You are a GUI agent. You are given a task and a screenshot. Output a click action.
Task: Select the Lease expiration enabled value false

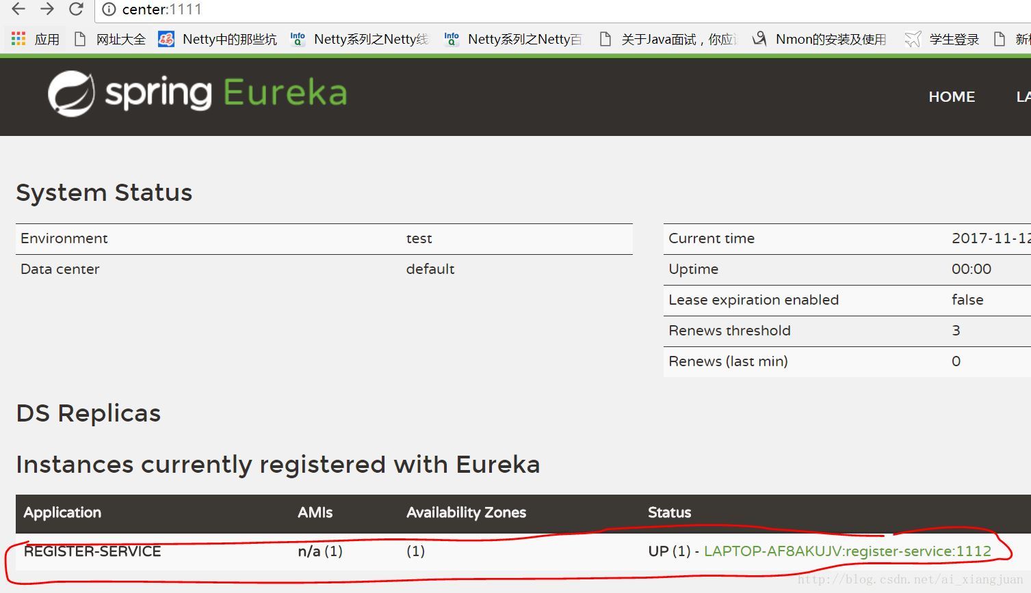(x=967, y=300)
